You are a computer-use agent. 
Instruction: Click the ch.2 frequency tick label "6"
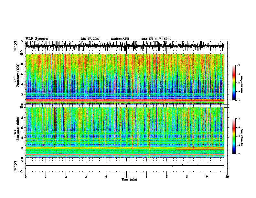(x=23, y=128)
